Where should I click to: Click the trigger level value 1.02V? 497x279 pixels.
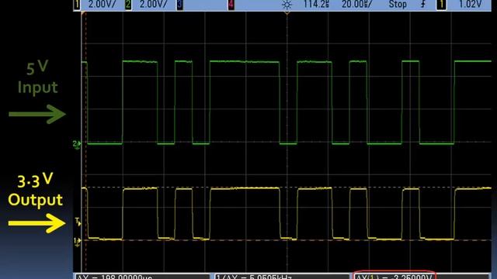(471, 5)
